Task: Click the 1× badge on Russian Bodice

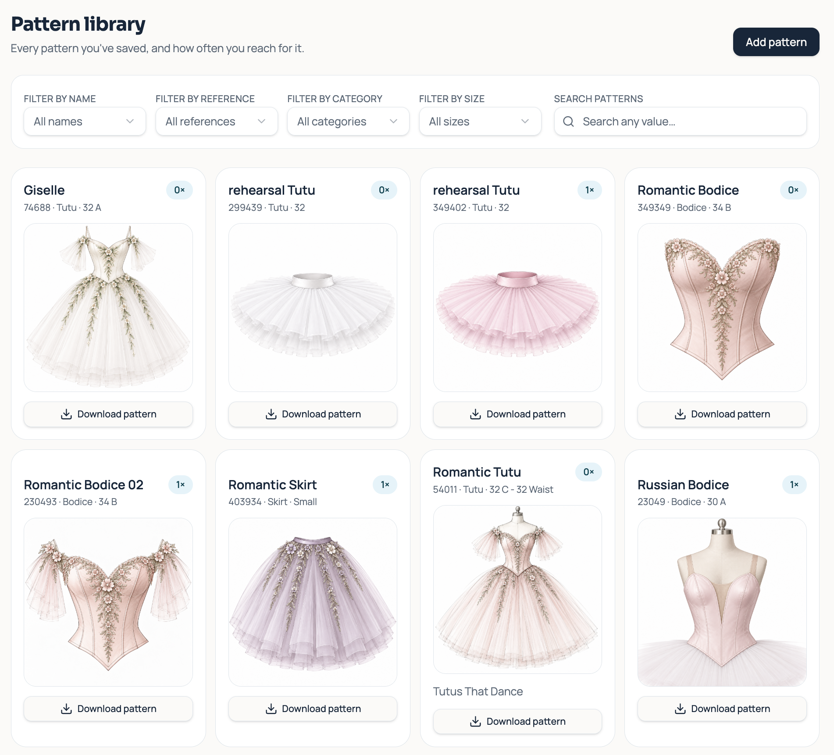Action: point(794,485)
